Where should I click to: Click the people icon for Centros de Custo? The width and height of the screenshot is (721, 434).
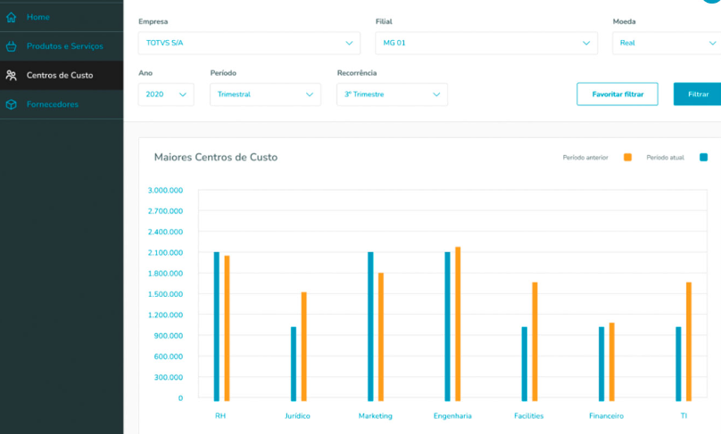coord(11,76)
